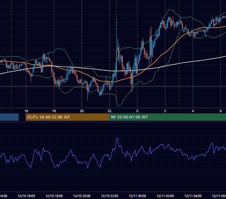Click the "16" hour label on chart axis
The height and width of the screenshot is (199, 226).
(x=26, y=111)
